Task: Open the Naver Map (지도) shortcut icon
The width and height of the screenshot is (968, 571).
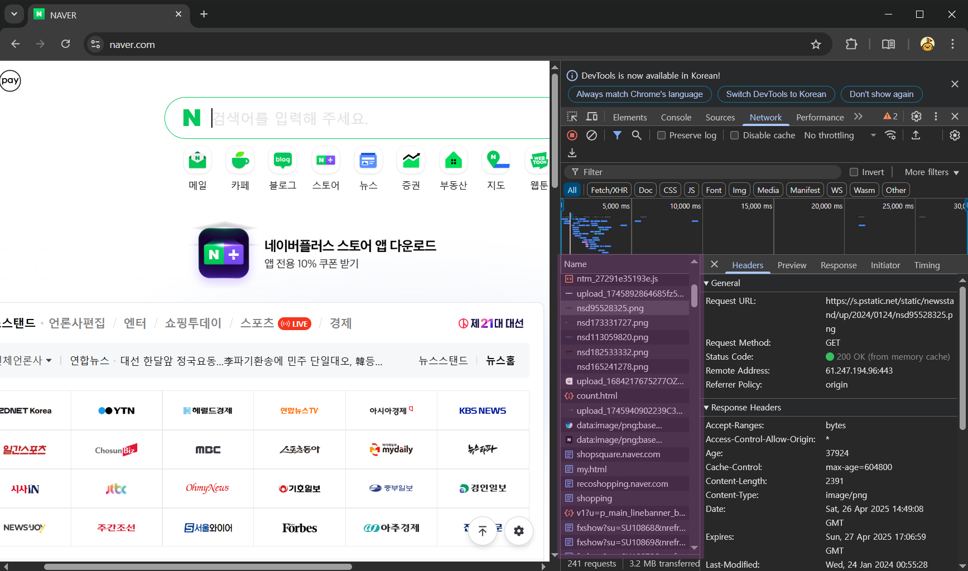Action: point(497,161)
